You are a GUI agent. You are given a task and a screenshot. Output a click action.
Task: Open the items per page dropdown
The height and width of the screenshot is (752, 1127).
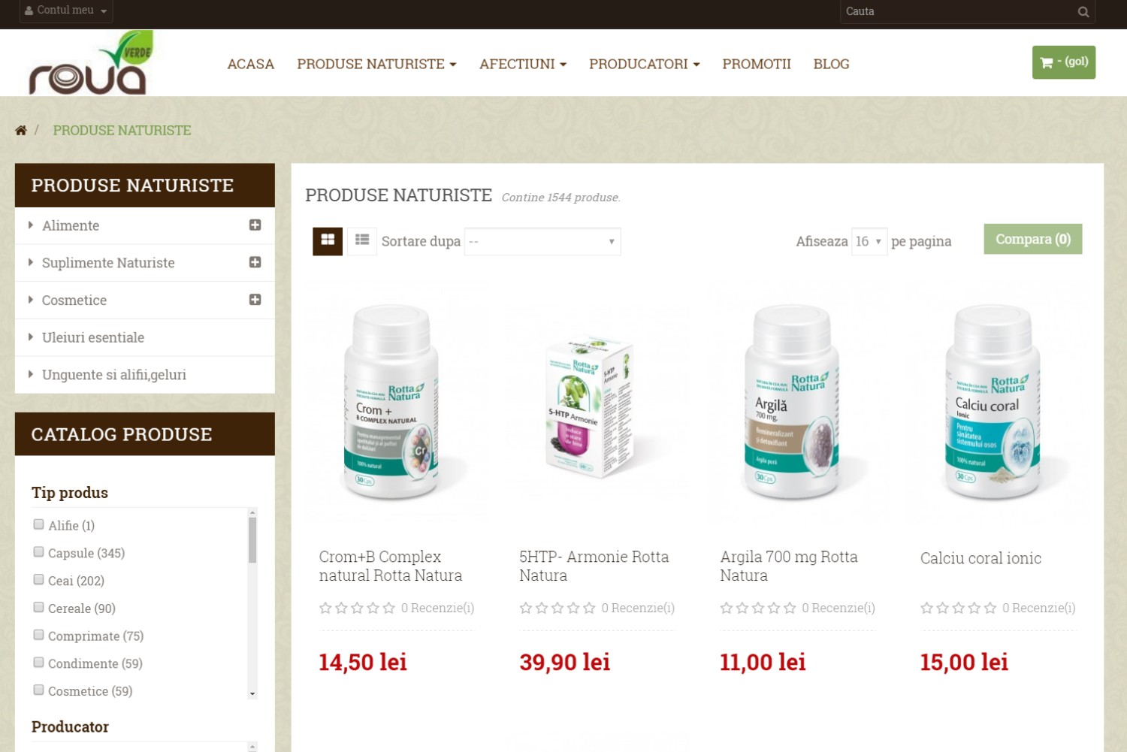click(869, 242)
